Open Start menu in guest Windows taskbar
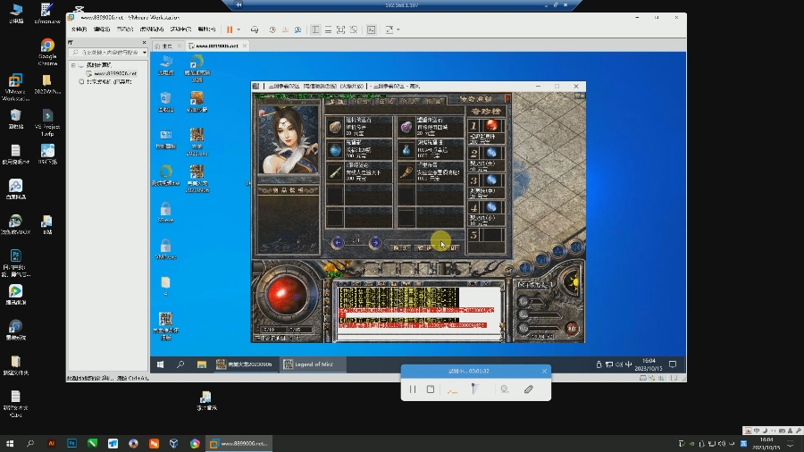Image resolution: width=804 pixels, height=452 pixels. 161,364
